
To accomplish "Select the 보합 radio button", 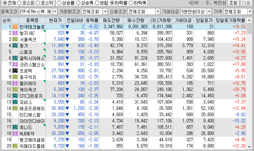I will coord(97,3).
